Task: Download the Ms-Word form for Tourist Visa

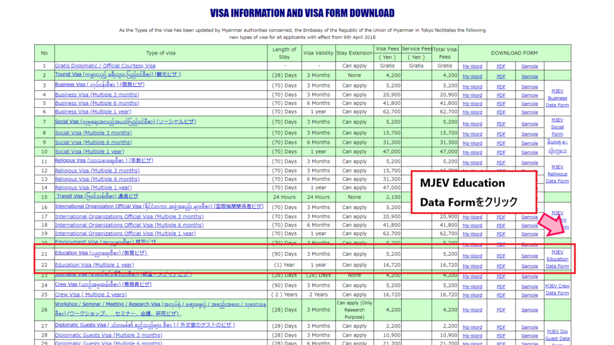Action: tap(472, 77)
